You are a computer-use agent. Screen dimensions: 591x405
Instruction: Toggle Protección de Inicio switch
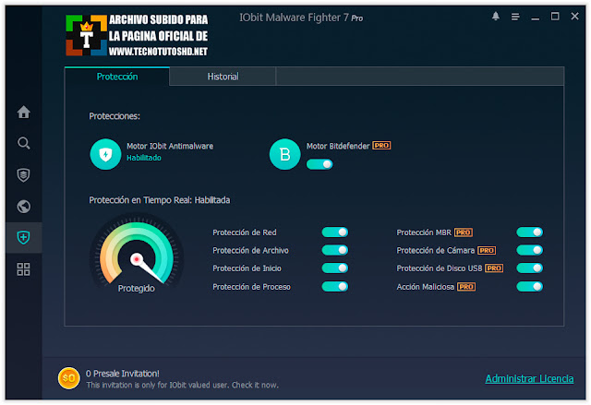[x=334, y=268]
